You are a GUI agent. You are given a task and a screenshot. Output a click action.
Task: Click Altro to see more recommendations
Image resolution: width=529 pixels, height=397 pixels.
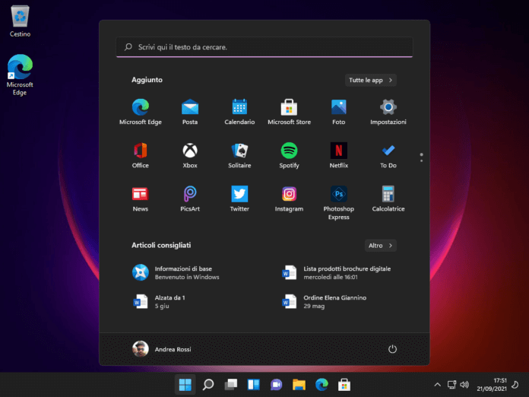click(x=380, y=246)
